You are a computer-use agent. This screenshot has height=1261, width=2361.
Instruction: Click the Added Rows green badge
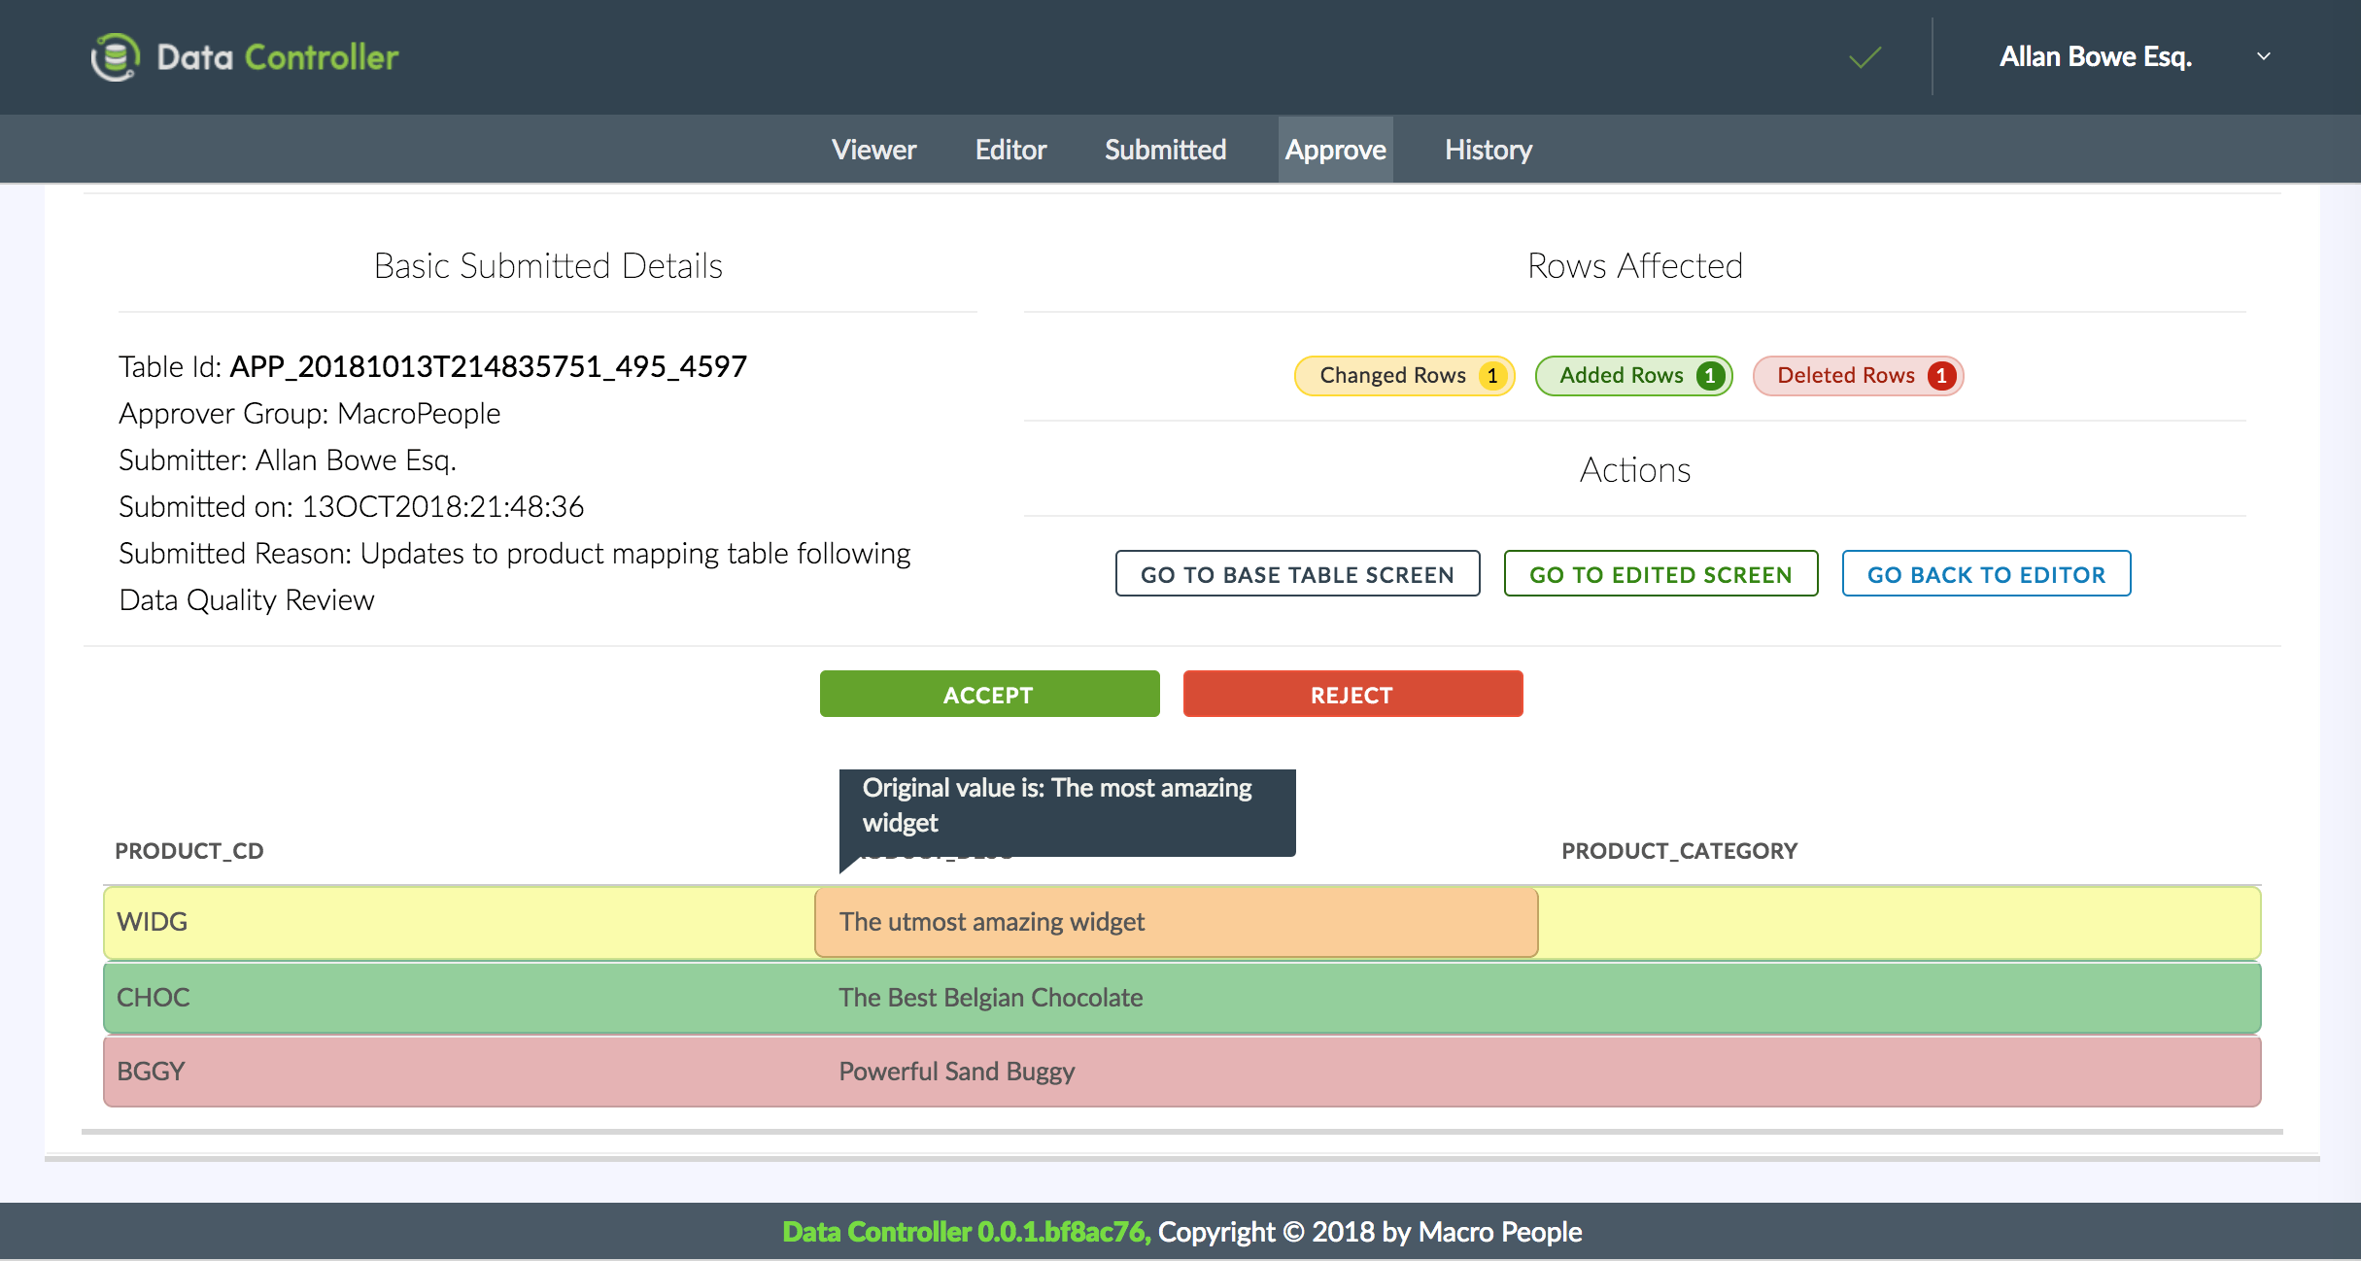coord(1632,376)
